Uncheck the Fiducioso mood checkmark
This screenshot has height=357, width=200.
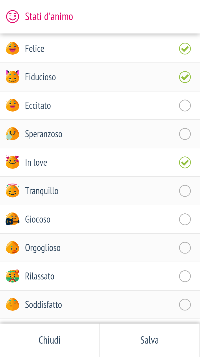tap(185, 77)
